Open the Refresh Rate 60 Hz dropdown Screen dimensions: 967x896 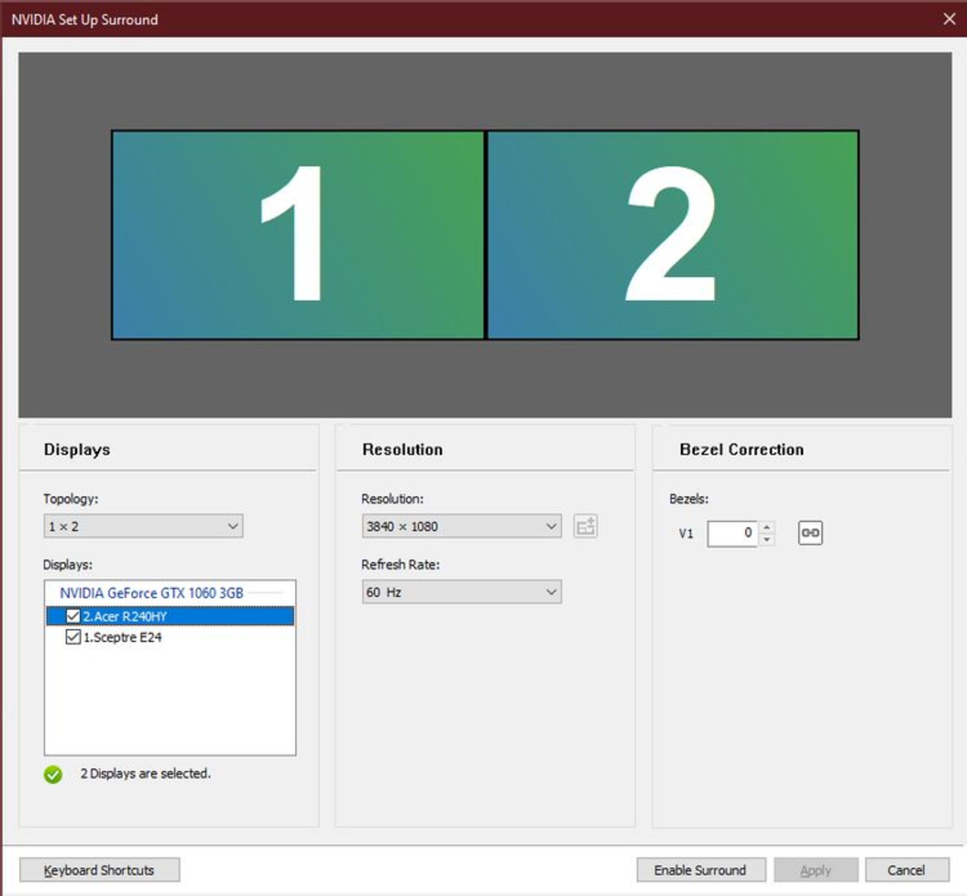(x=461, y=592)
